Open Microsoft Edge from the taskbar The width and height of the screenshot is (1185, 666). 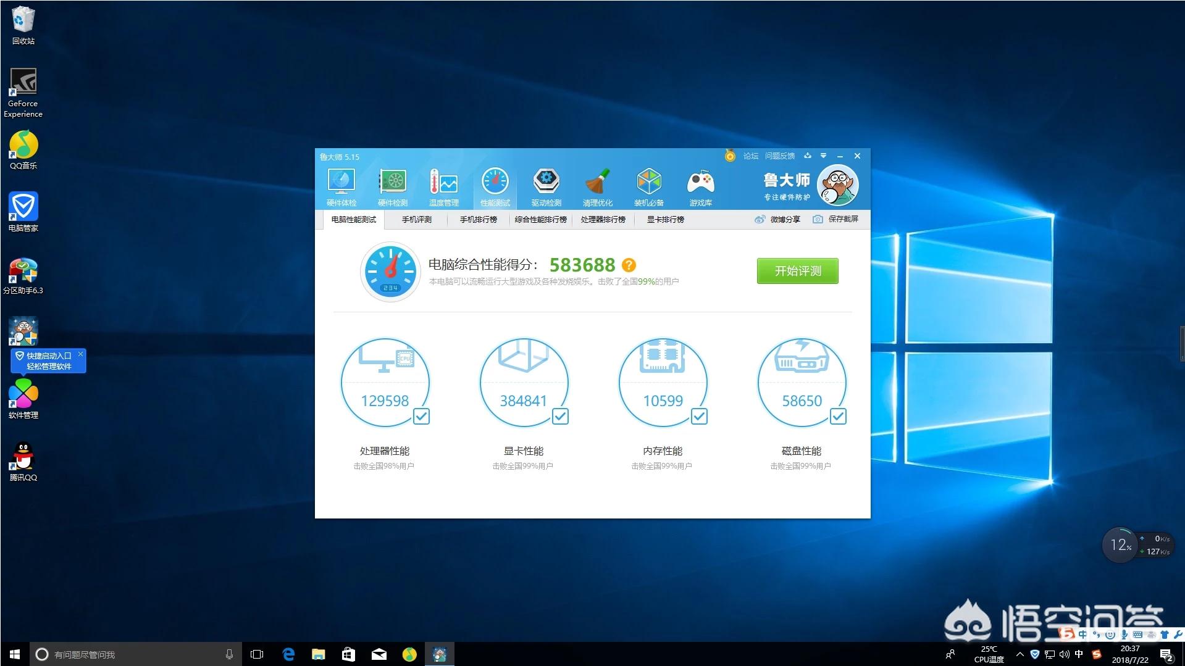[288, 654]
